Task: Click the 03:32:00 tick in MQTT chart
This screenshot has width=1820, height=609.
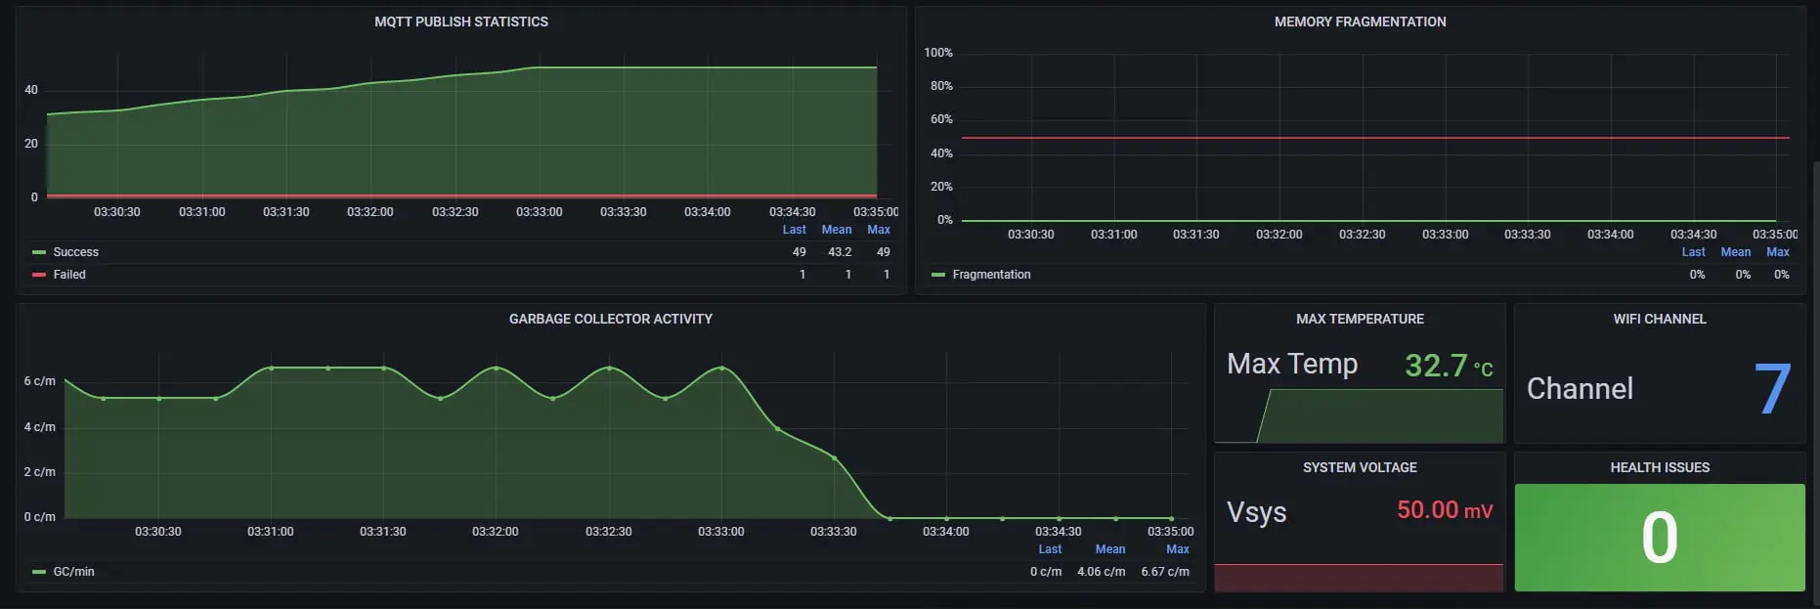Action: [370, 212]
